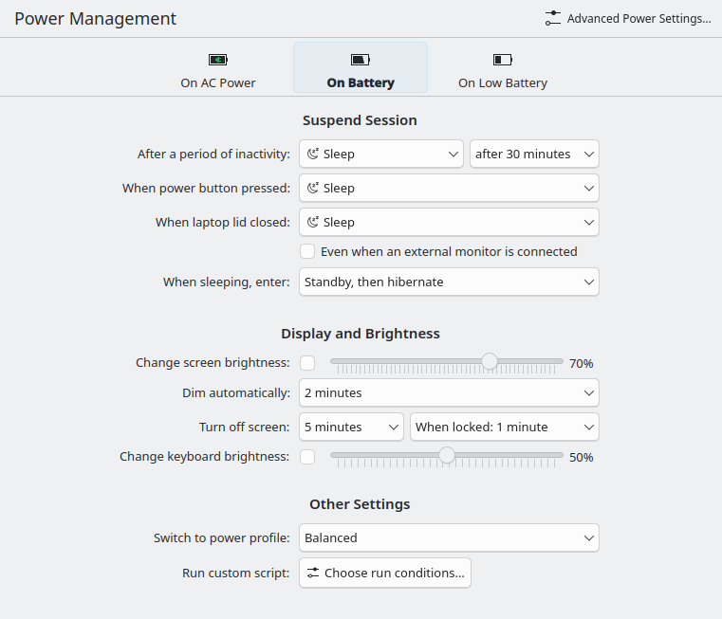Click the moon icon in power button row

coord(312,188)
